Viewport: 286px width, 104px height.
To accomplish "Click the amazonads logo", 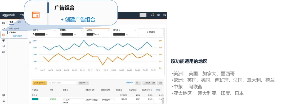I will (x=8, y=15).
